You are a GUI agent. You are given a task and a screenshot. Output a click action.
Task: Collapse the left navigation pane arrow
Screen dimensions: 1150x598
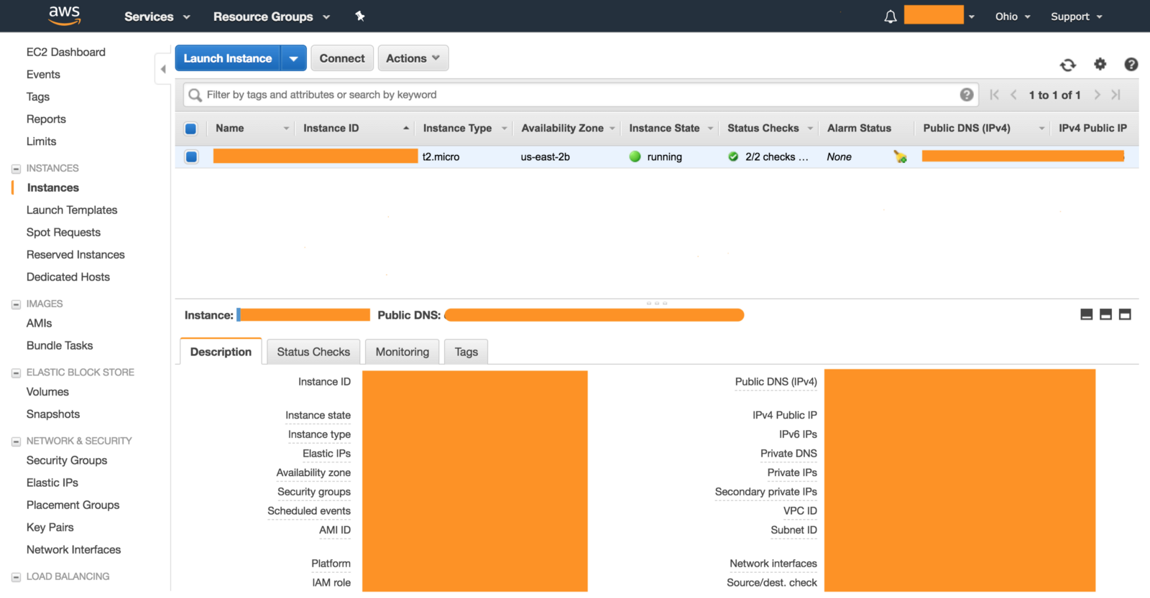coord(163,70)
